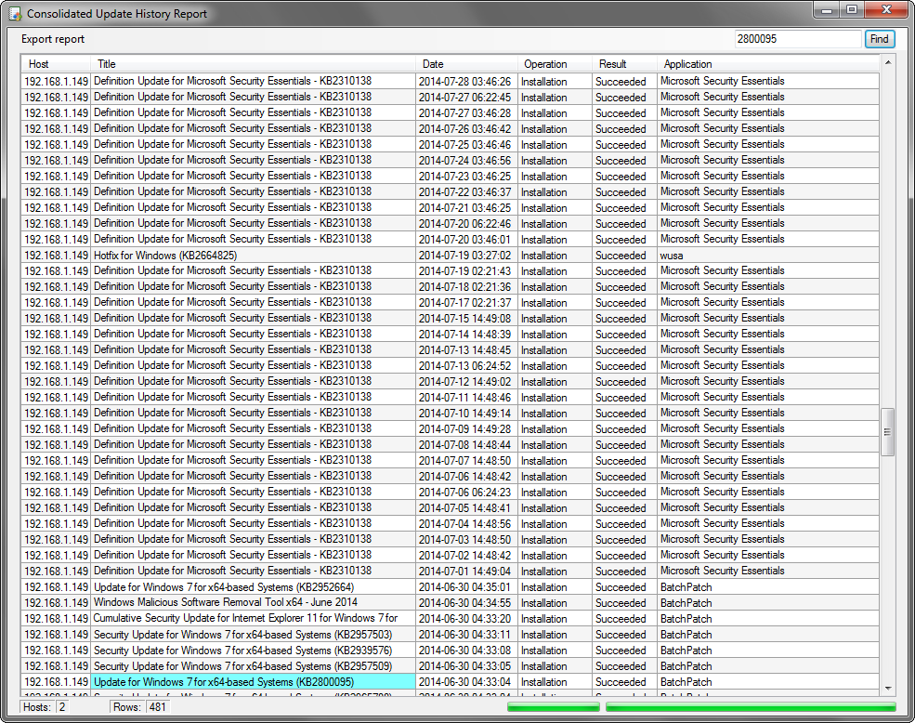Click the date 2014-07-11 14:48:46
Image resolution: width=915 pixels, height=723 pixels.
tap(465, 398)
